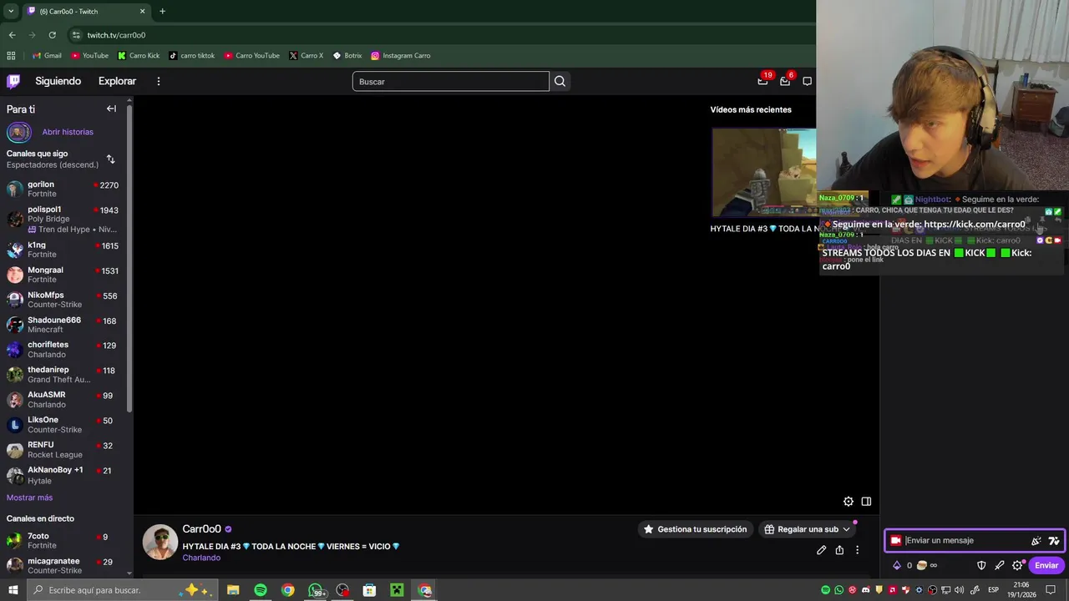1069x601 pixels.
Task: Open the Botrix bookmark
Action: click(x=347, y=56)
